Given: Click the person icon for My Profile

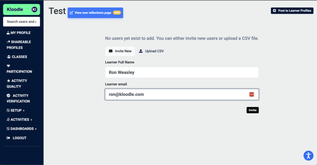Looking at the screenshot, I should [8, 33].
